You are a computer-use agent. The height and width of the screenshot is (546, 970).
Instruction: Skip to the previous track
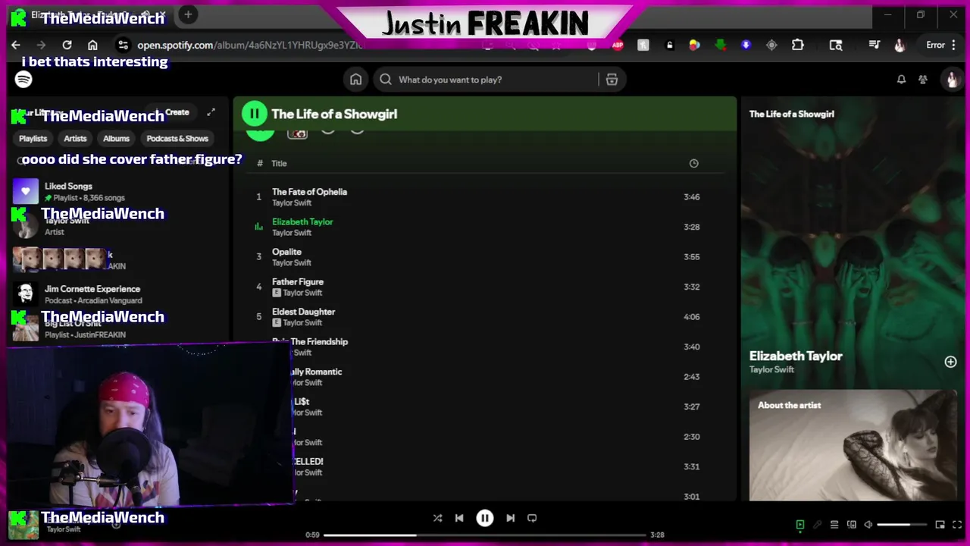point(459,518)
